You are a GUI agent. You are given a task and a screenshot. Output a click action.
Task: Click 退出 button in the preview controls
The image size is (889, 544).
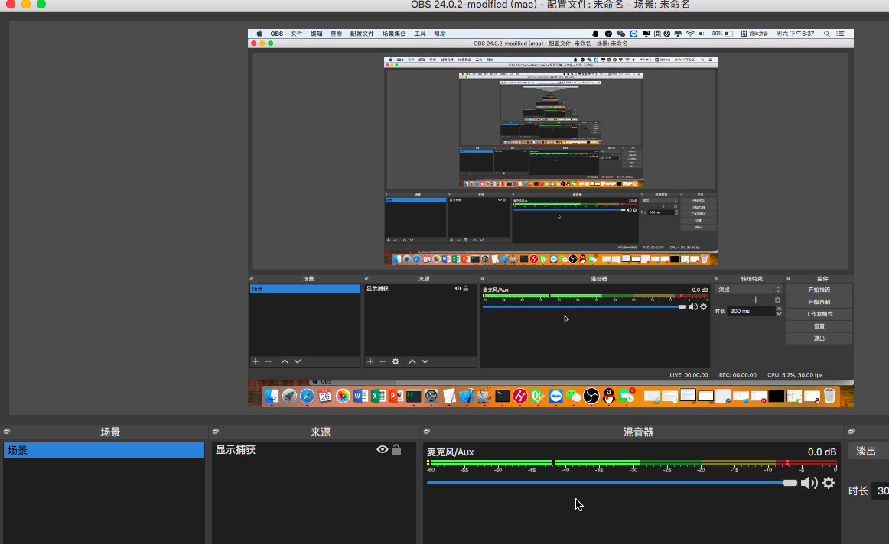[819, 338]
